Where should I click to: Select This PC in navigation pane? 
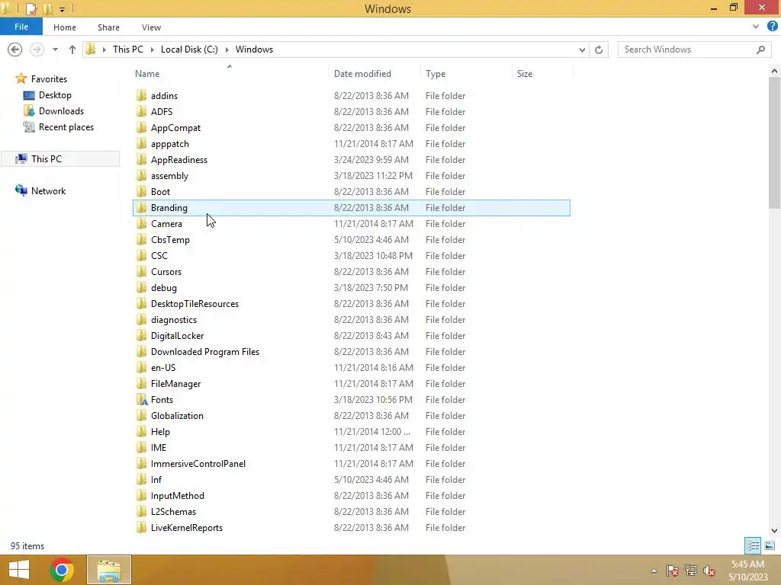[59, 158]
